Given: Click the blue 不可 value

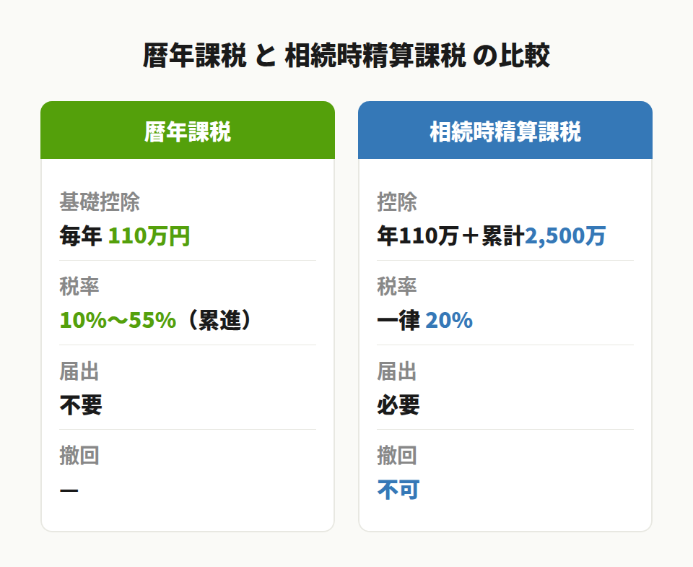Looking at the screenshot, I should tap(398, 490).
